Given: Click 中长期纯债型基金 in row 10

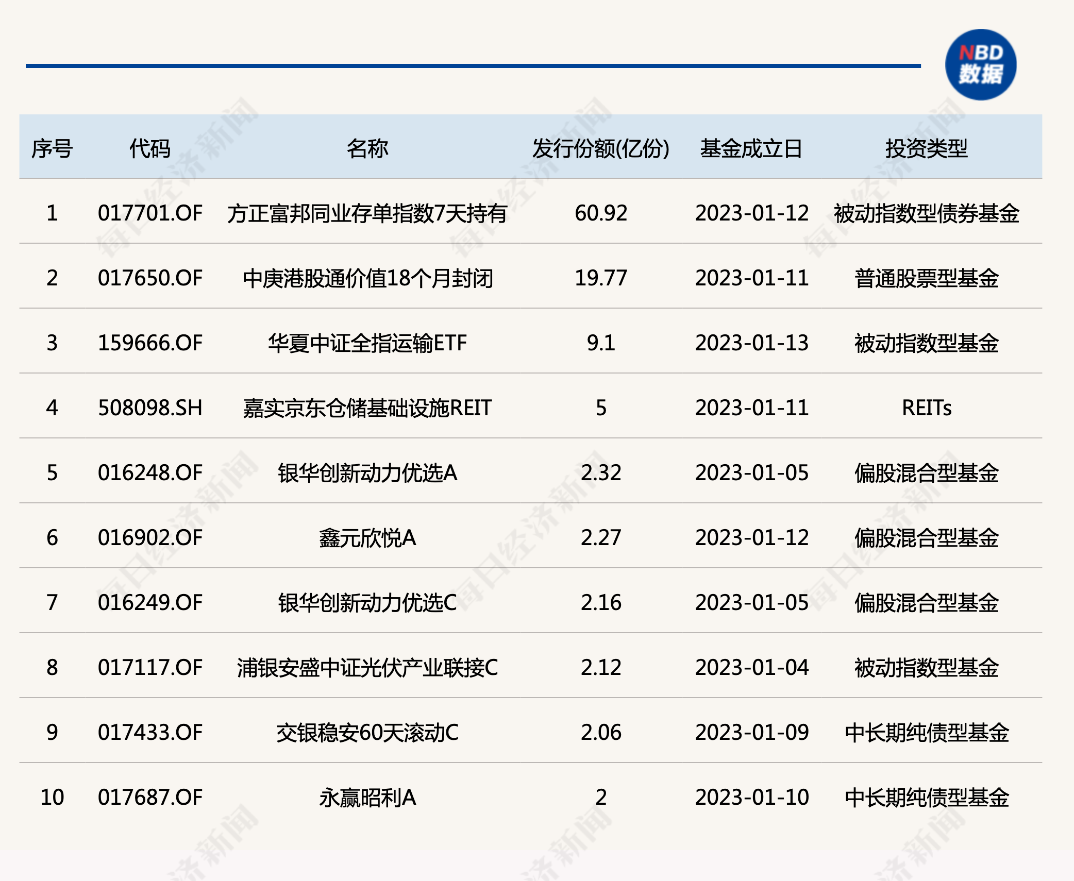Looking at the screenshot, I should coord(926,798).
